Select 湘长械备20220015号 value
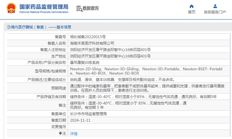 point(88,37)
